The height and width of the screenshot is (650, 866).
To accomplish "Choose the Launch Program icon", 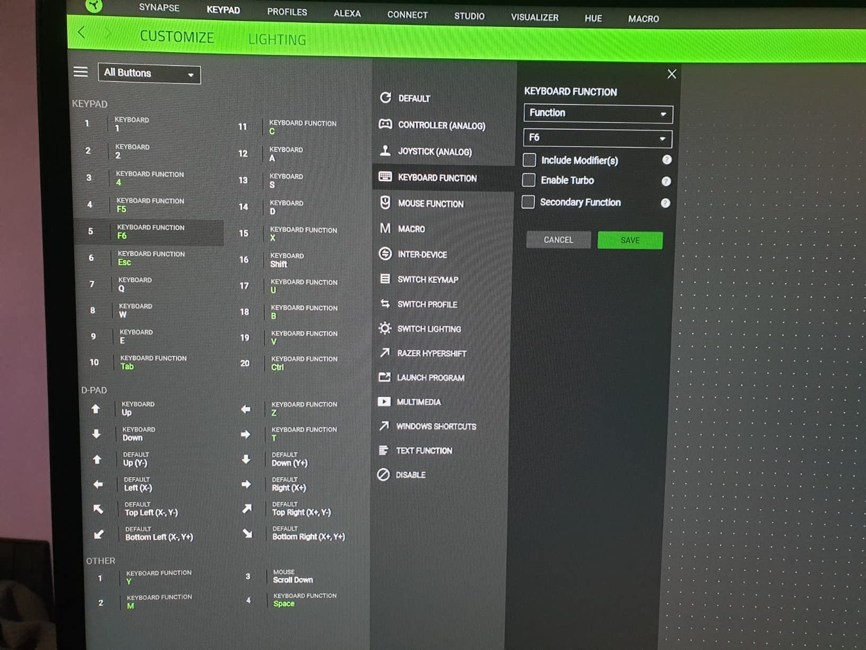I will (x=385, y=377).
